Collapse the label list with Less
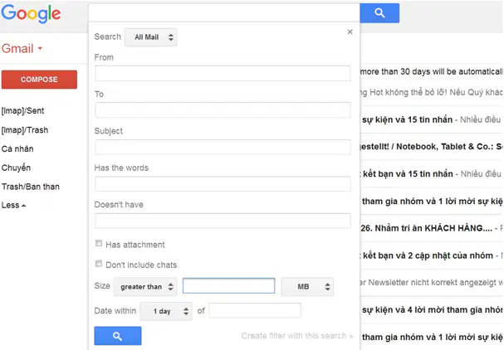The image size is (504, 350). click(x=13, y=205)
